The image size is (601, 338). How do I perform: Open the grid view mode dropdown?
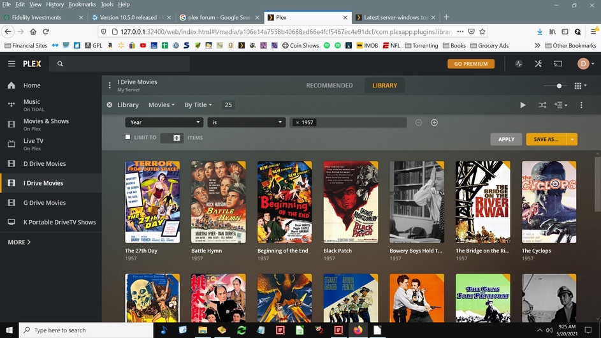(581, 86)
